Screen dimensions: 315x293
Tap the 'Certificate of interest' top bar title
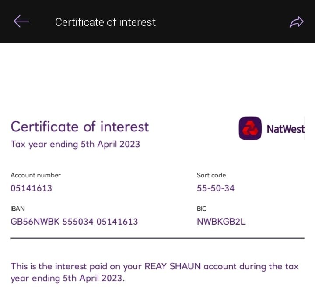(x=105, y=22)
